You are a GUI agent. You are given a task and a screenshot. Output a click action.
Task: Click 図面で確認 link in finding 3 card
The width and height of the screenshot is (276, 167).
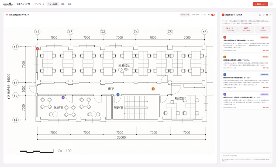click(266, 88)
